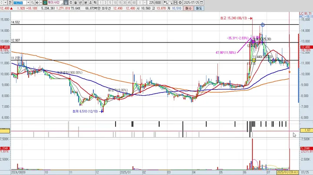Click the 2025/07/23(수) date label on axis
313x175 pixels.
click(287, 172)
